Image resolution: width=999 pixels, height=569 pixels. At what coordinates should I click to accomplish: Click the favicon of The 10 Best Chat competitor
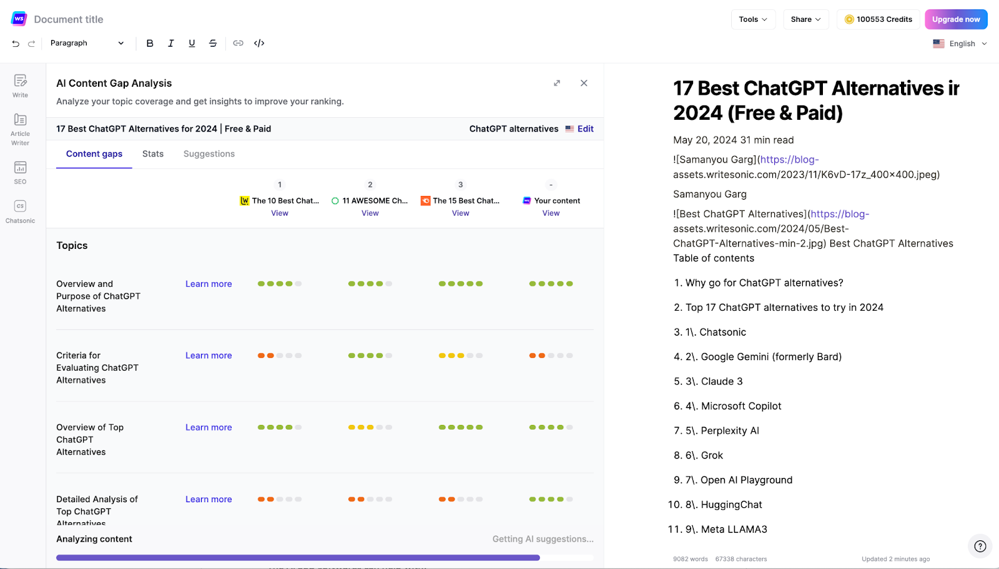[x=245, y=201]
